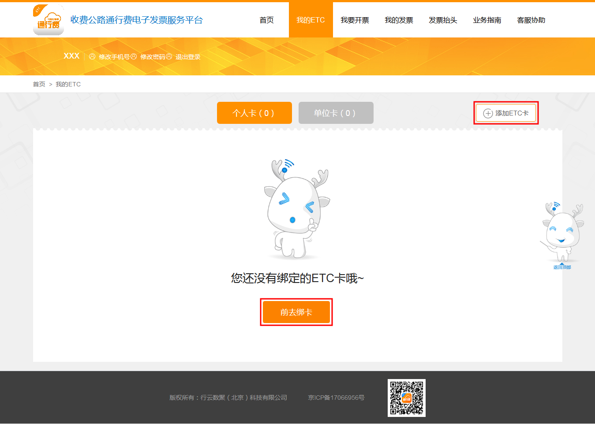Click the site title 收费公路通行费电子发票服务平台
This screenshot has height=424, width=595.
[137, 20]
